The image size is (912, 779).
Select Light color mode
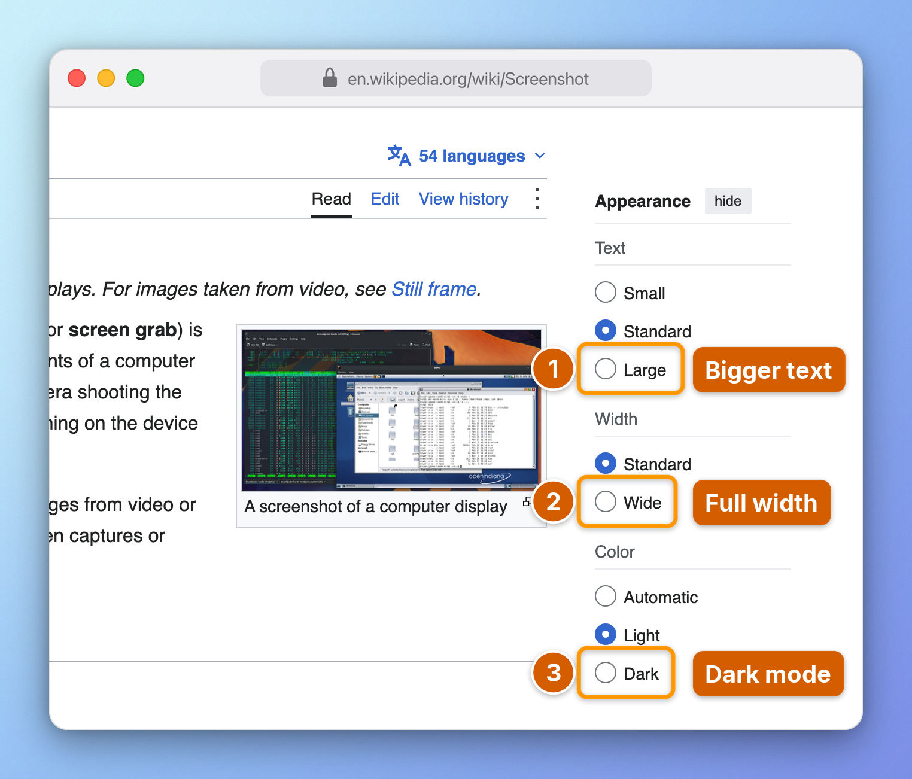point(606,634)
